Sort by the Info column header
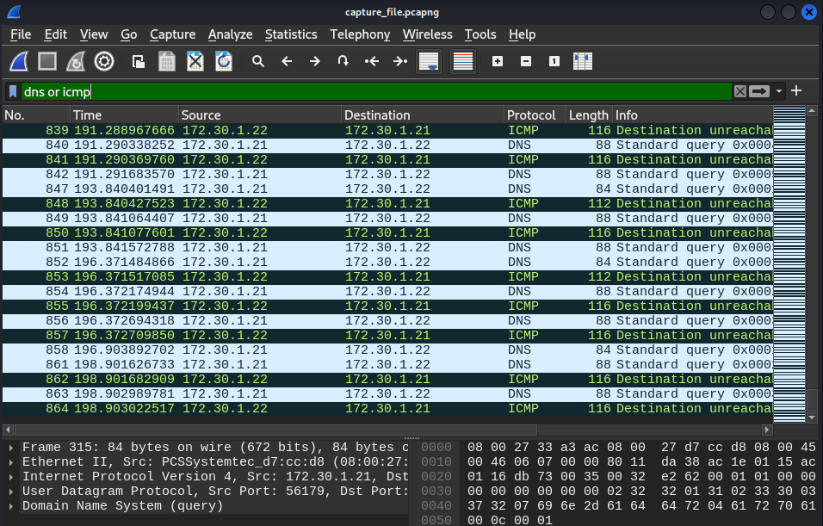The image size is (823, 526). pos(693,115)
